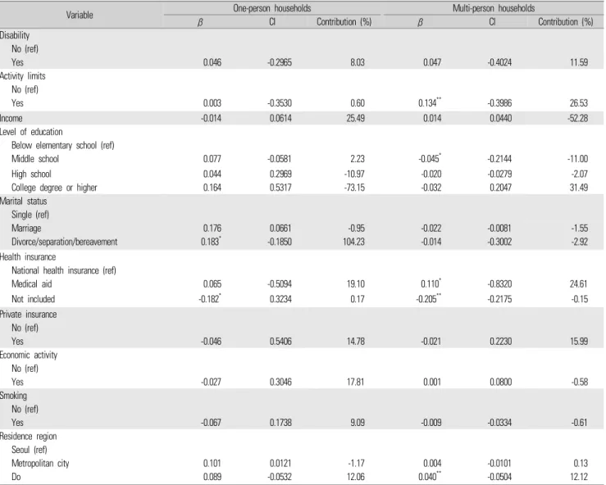
Task: Click the 'Variable' column header
Action: pyautogui.click(x=80, y=15)
